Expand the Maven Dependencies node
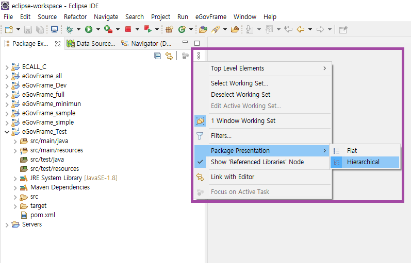Image resolution: width=411 pixels, height=263 pixels. (x=15, y=188)
